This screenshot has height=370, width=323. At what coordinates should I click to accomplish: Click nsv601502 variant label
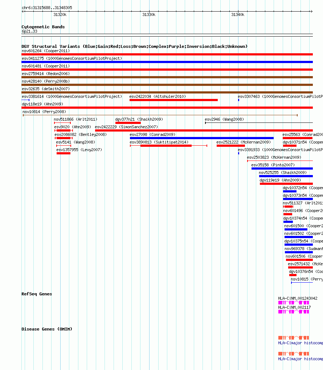304,233
